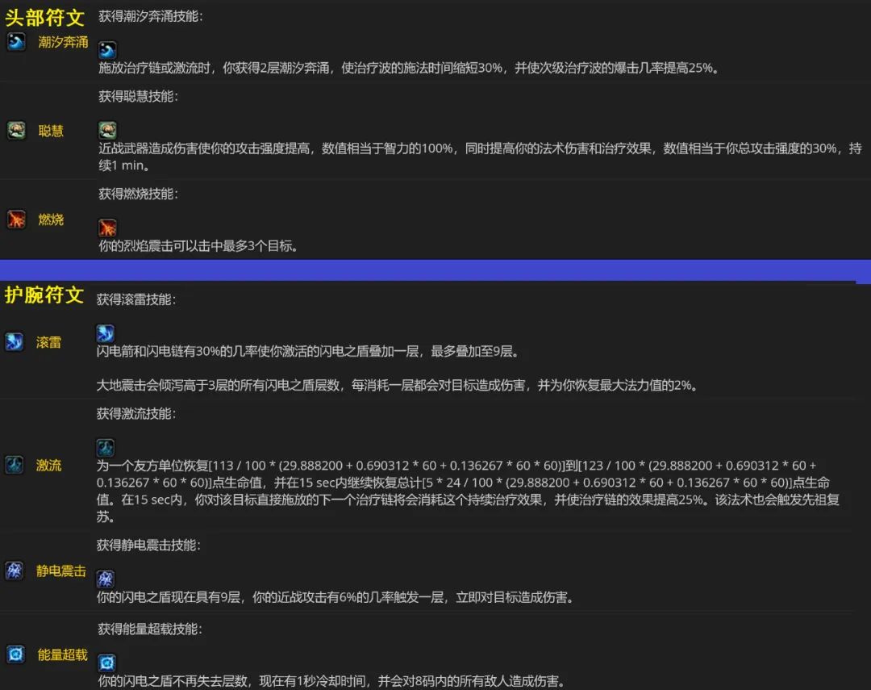Open the 能量超载 rune link
Image resolution: width=871 pixels, height=690 pixels.
[62, 655]
